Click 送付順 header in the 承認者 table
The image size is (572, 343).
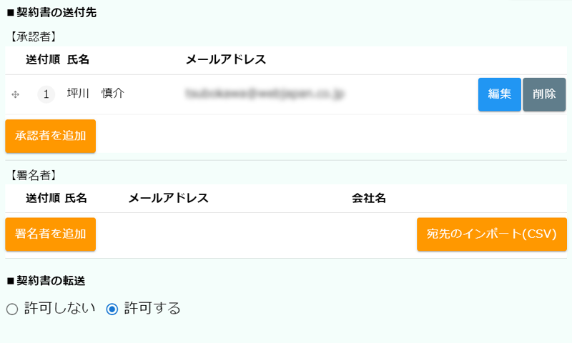pyautogui.click(x=43, y=59)
